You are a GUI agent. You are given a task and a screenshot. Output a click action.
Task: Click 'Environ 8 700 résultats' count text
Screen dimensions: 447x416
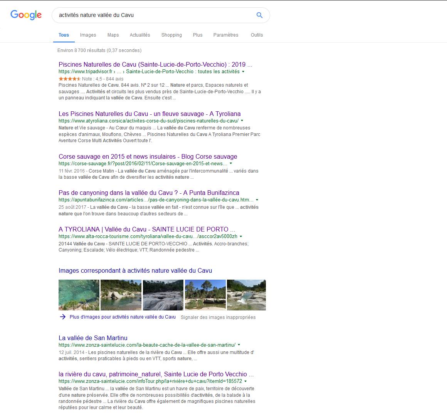point(99,50)
